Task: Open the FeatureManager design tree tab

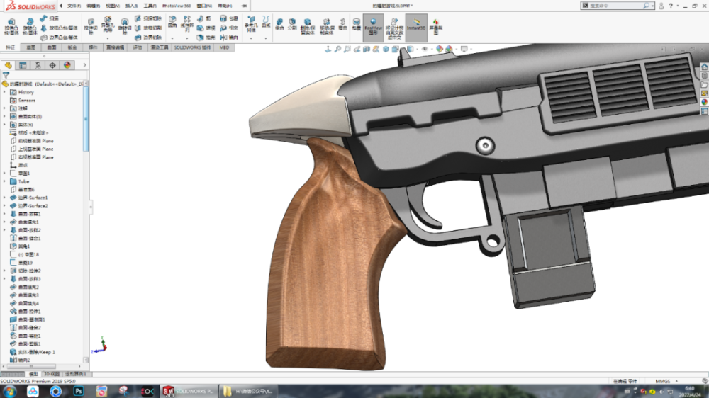Action: 9,65
